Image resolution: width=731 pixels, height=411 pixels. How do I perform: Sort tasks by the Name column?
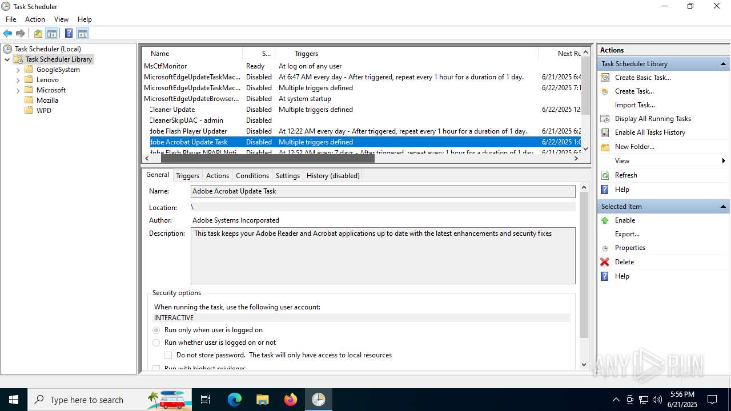192,54
